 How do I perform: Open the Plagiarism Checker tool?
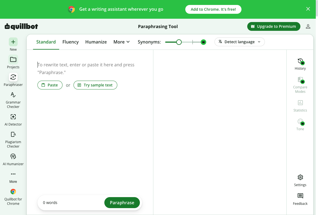(13, 140)
